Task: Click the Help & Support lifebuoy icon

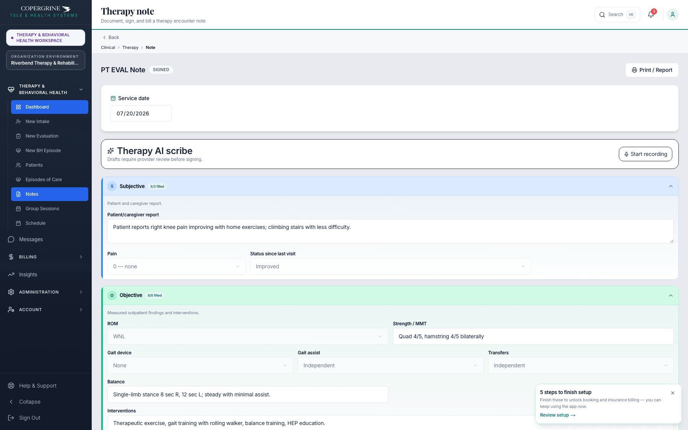Action: point(11,386)
